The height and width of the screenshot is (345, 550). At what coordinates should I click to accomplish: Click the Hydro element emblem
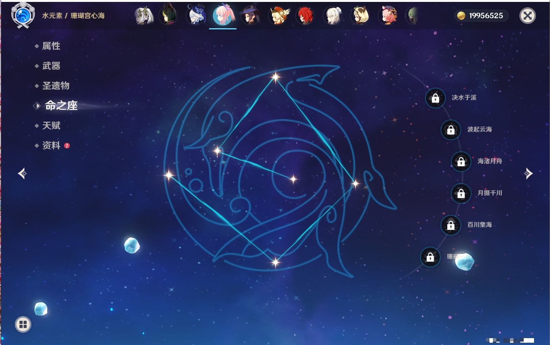pos(23,15)
